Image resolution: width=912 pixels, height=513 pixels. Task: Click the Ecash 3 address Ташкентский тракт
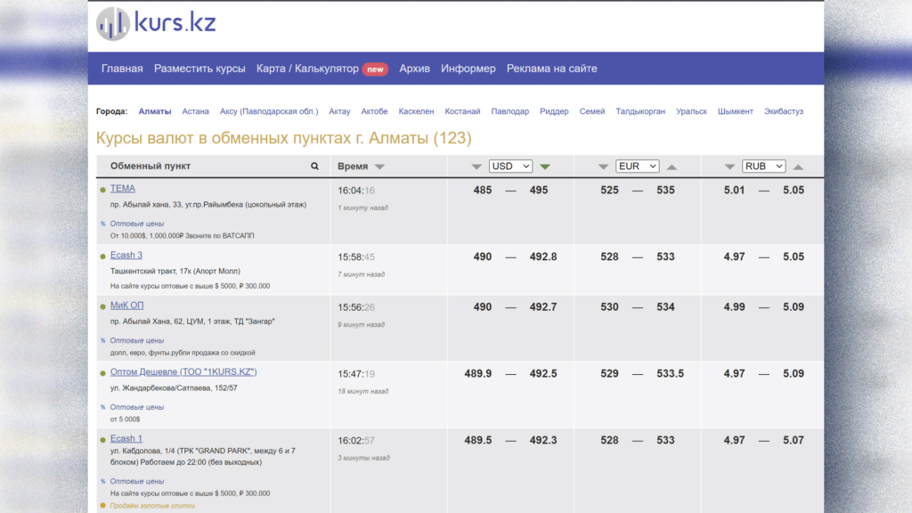pyautogui.click(x=175, y=271)
